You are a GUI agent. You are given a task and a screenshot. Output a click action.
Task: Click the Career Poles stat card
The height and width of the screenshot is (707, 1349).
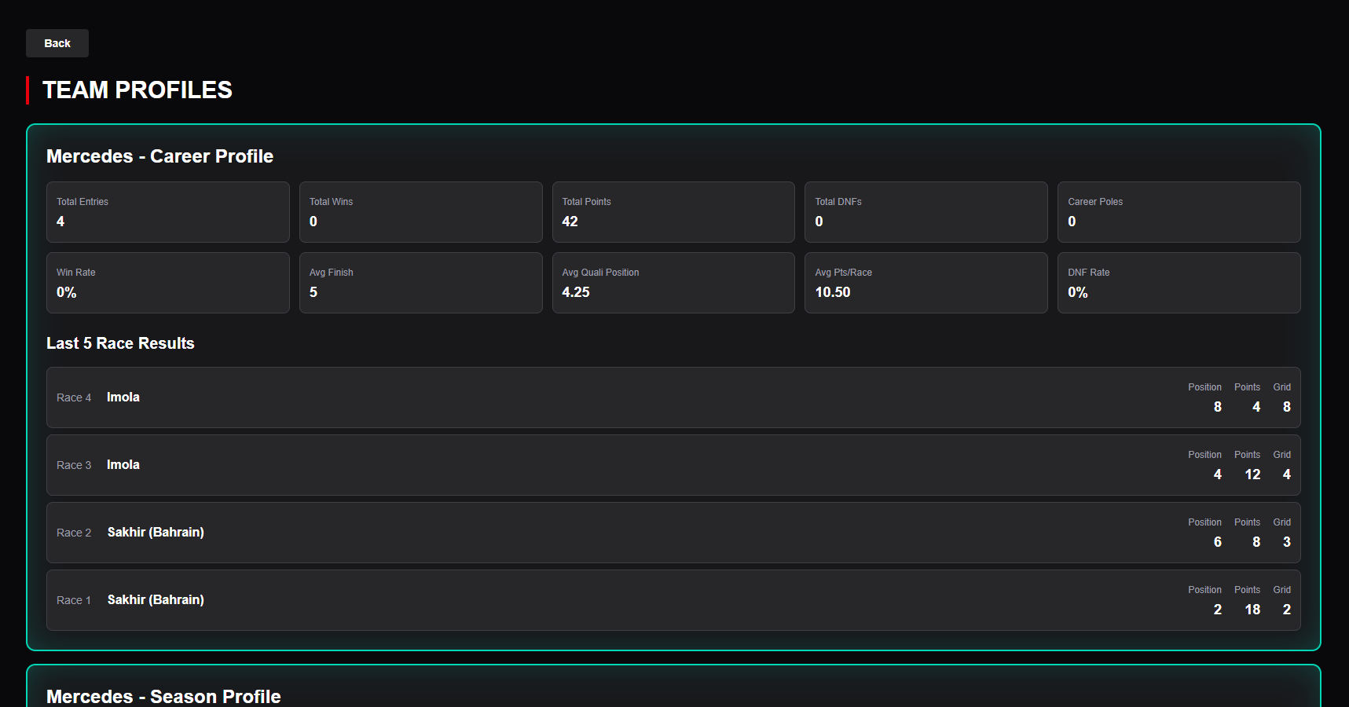pos(1179,212)
